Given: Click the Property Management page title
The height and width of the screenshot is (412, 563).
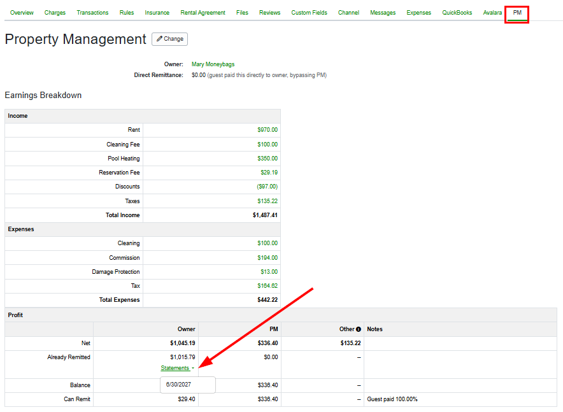Looking at the screenshot, I should (75, 39).
